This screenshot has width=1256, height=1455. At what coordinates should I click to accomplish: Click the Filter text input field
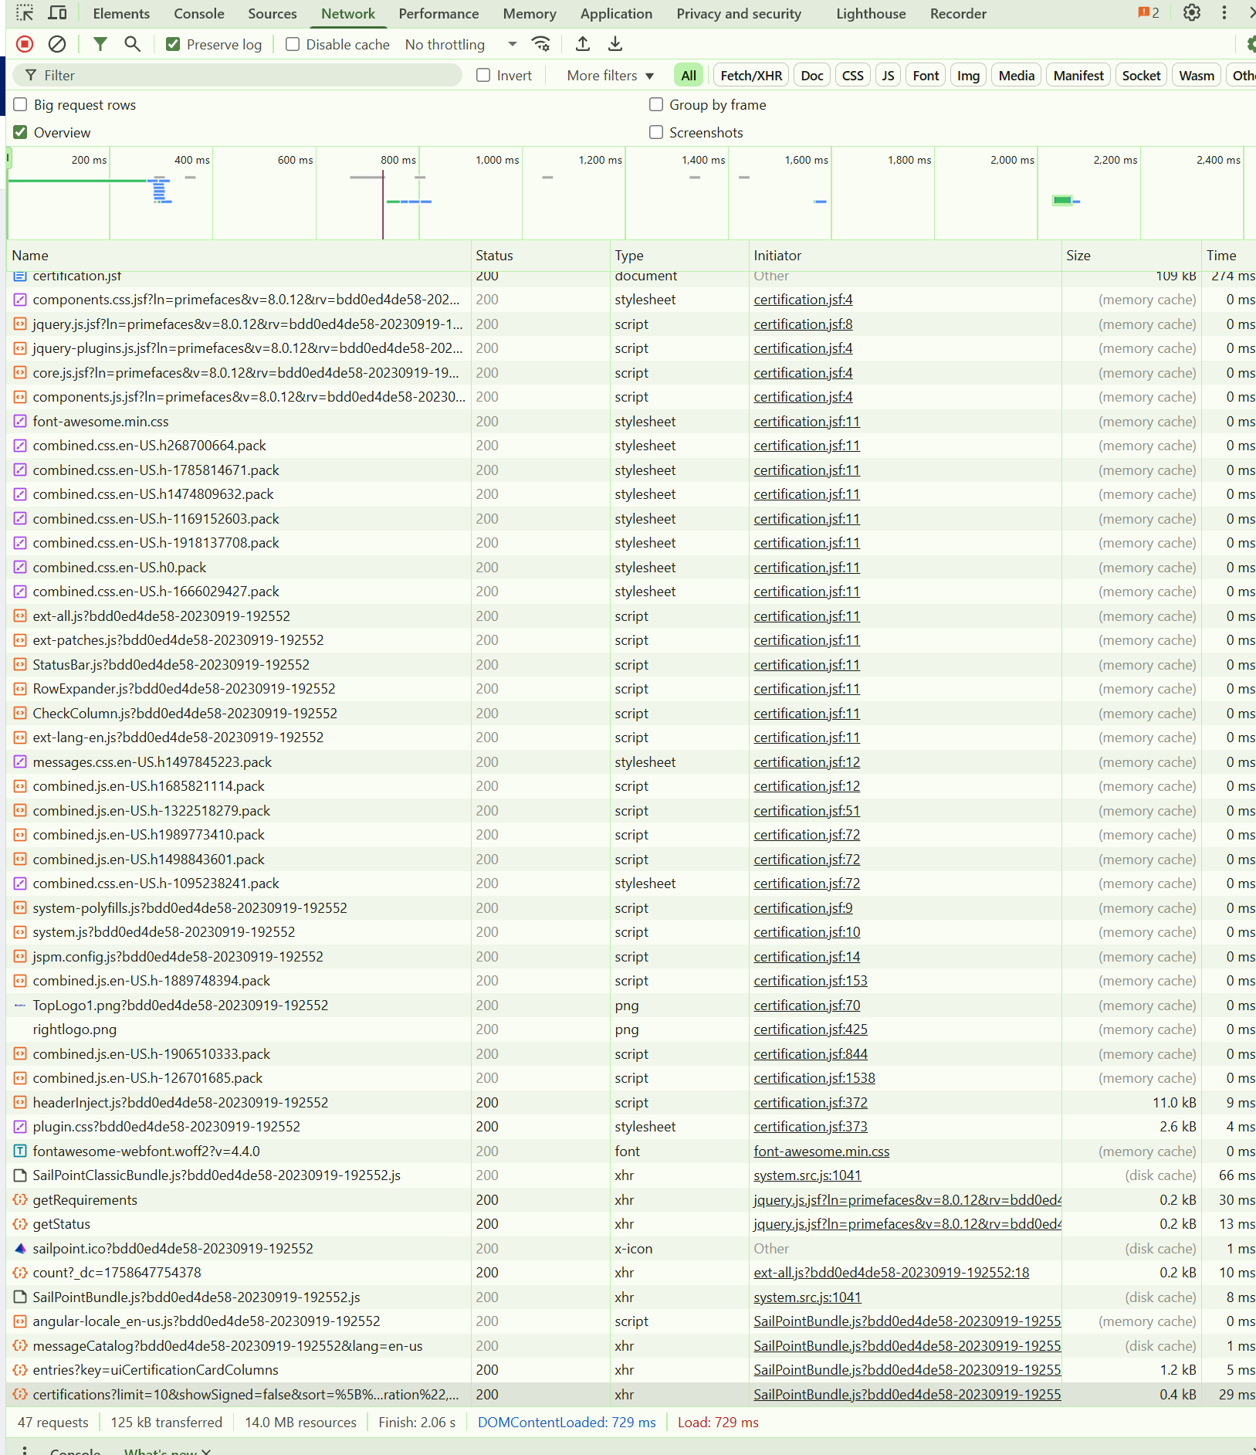[238, 75]
